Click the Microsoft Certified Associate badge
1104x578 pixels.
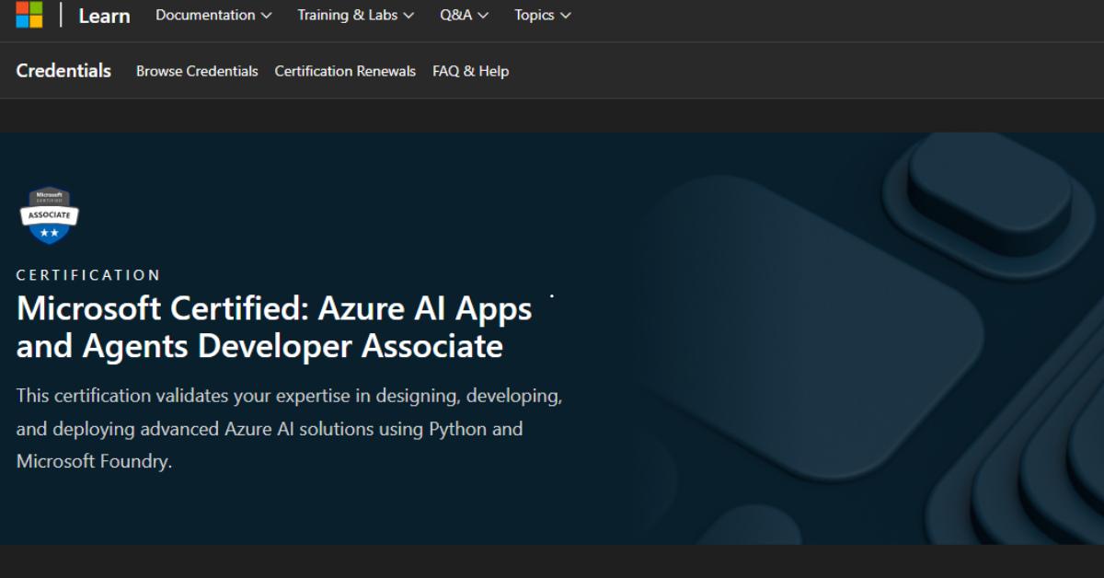49,215
